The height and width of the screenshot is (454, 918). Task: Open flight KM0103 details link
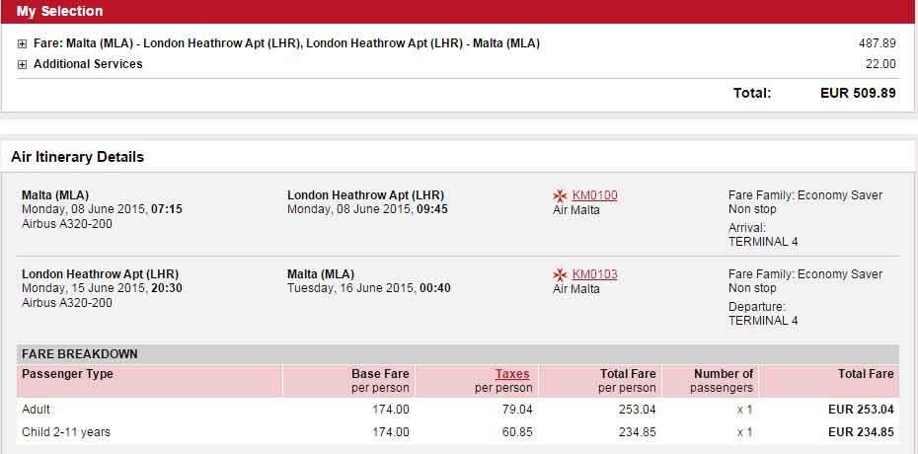click(x=594, y=274)
